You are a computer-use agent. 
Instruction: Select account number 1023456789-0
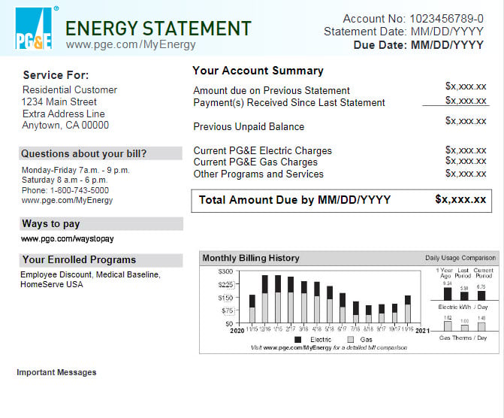coord(446,19)
